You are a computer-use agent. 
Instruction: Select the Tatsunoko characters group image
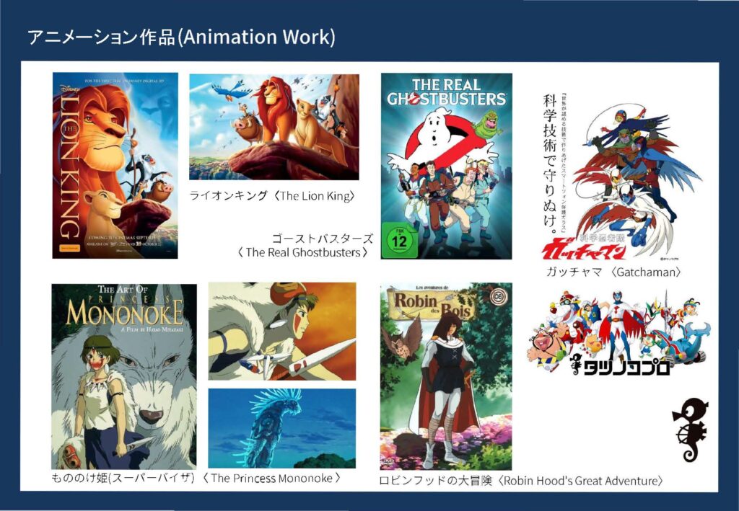618,333
